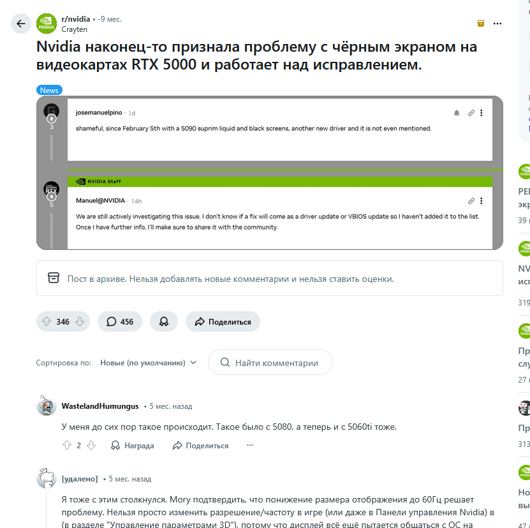Viewport: 530px width, 528px height.
Task: Award WastelandHumungus's comment with Награда
Action: [133, 446]
